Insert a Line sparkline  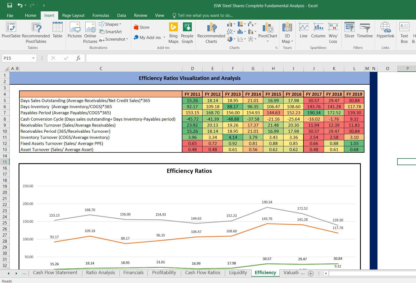pos(304,30)
